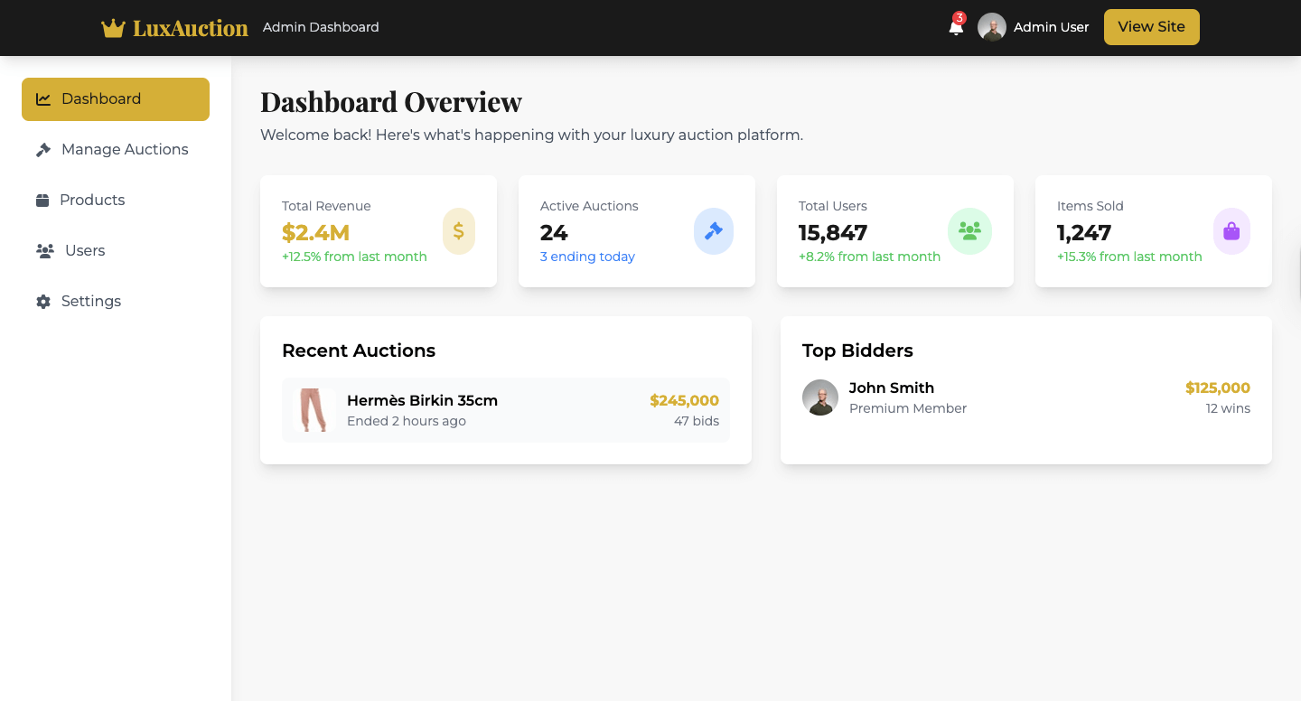Click the Admin User avatar

point(992,27)
